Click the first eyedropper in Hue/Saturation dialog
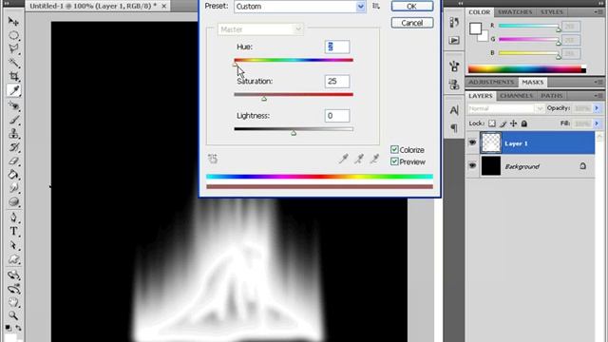Viewport: 608px width, 342px height. (x=344, y=159)
